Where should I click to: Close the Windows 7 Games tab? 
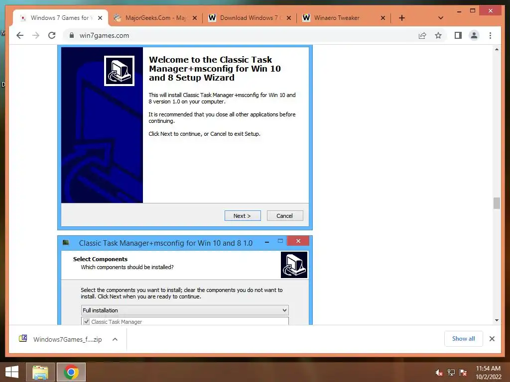tap(100, 18)
